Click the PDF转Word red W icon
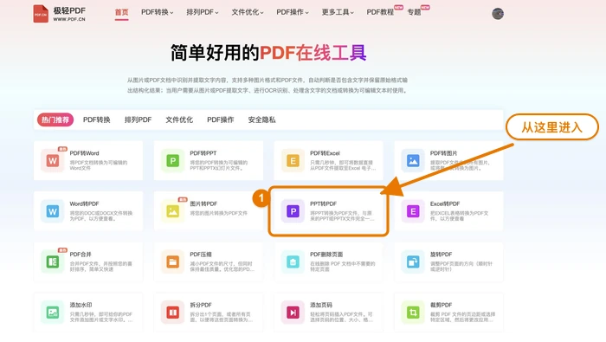Screen dimensions: 606x342 53,160
